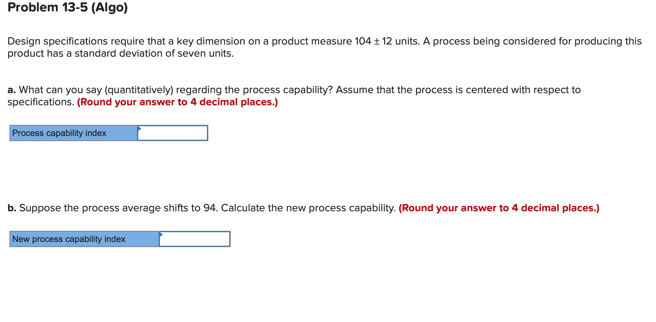Click the bold letter b label
This screenshot has width=656, height=322.
coord(11,208)
